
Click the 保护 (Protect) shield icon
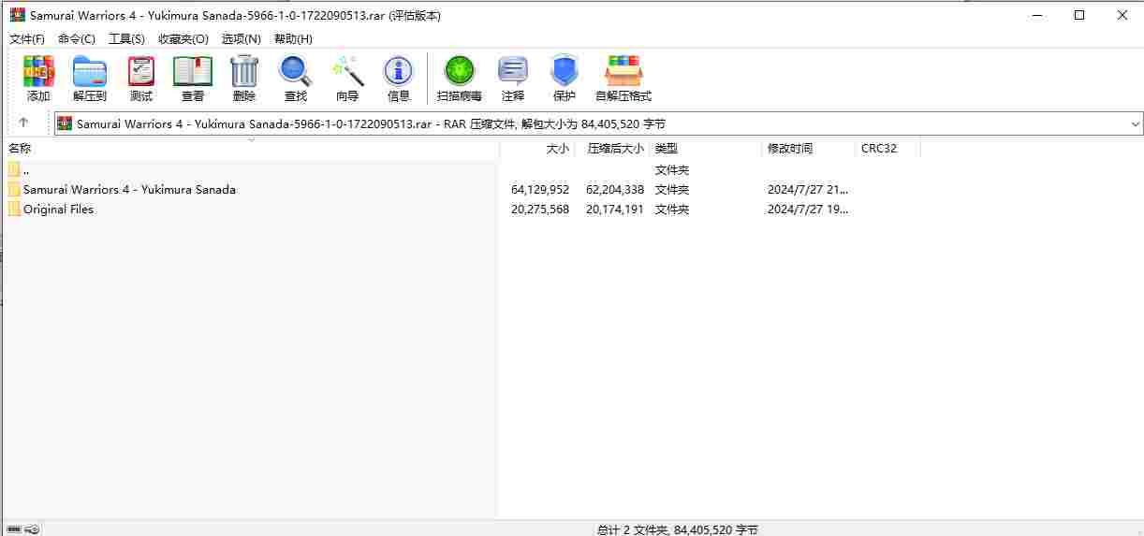[x=565, y=79]
